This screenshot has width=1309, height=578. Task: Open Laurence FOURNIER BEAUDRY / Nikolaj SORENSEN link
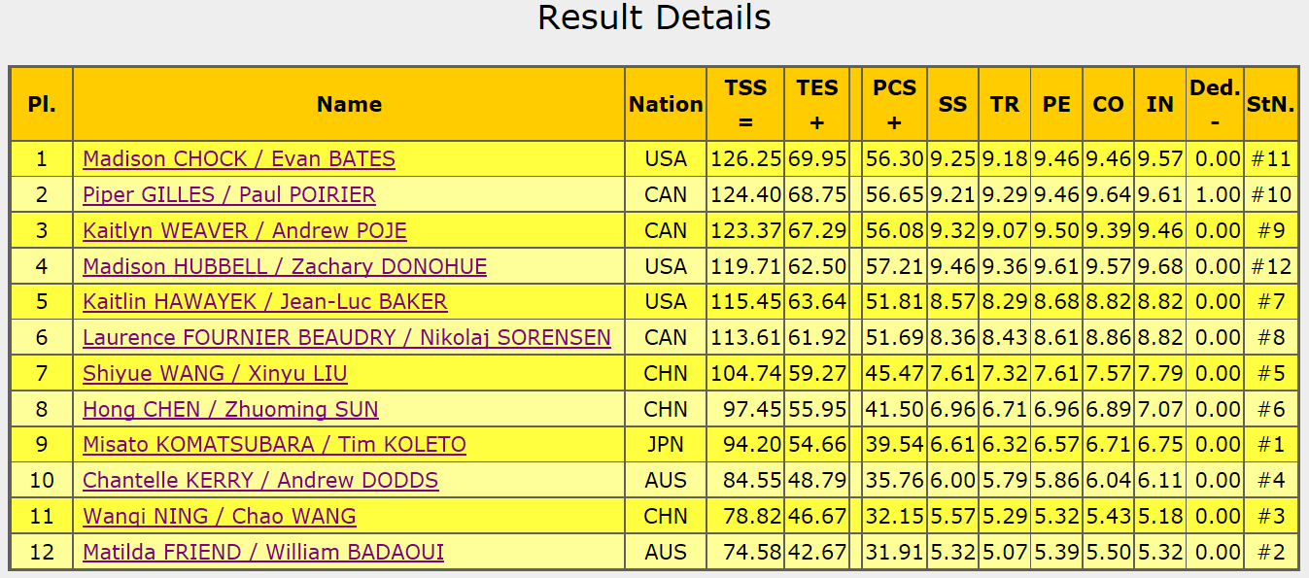pyautogui.click(x=346, y=338)
